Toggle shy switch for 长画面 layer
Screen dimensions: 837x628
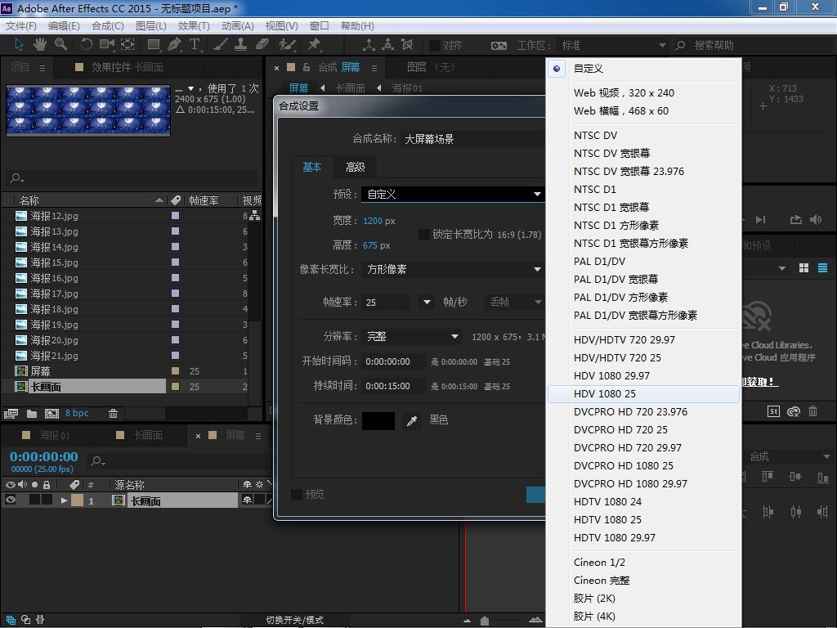[247, 500]
